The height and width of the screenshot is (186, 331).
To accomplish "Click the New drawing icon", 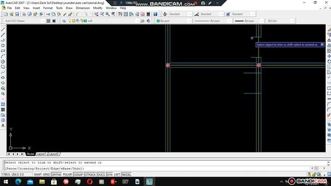I will pos(6,14).
